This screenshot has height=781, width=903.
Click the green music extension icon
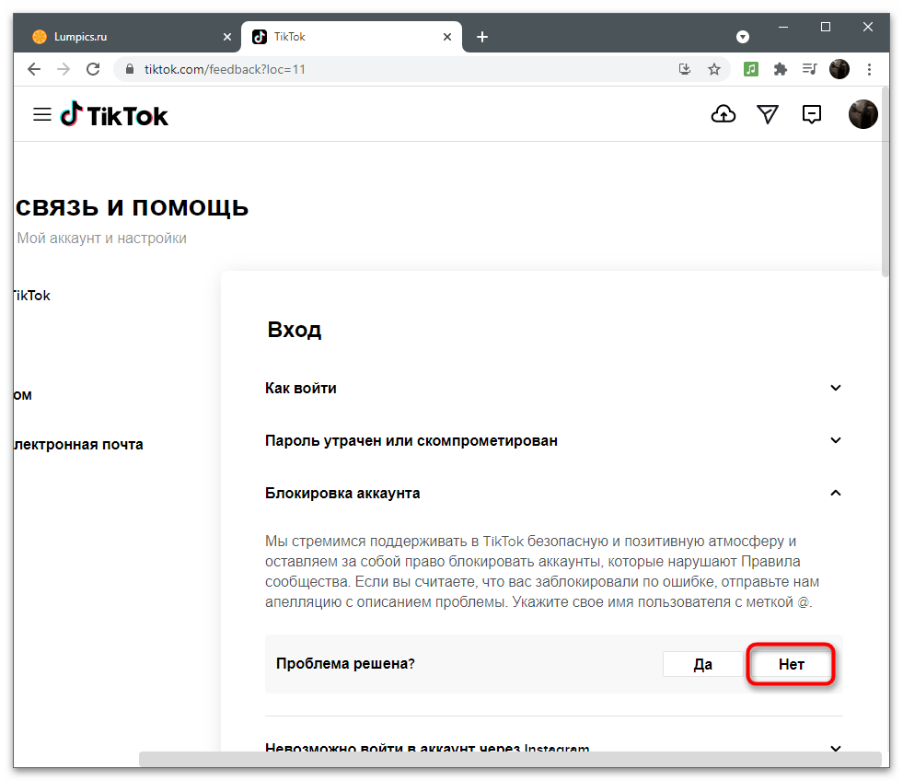click(x=751, y=69)
